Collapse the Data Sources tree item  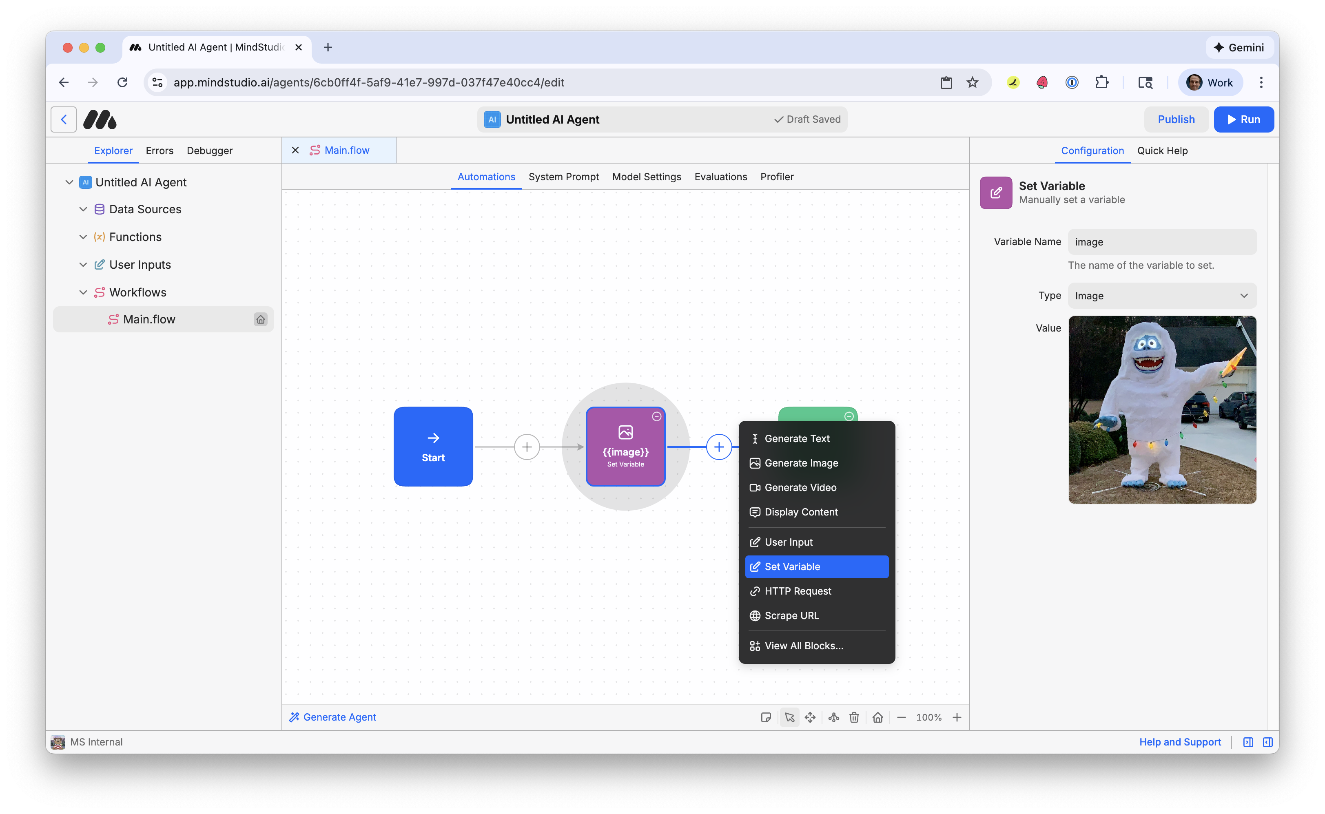(x=84, y=209)
